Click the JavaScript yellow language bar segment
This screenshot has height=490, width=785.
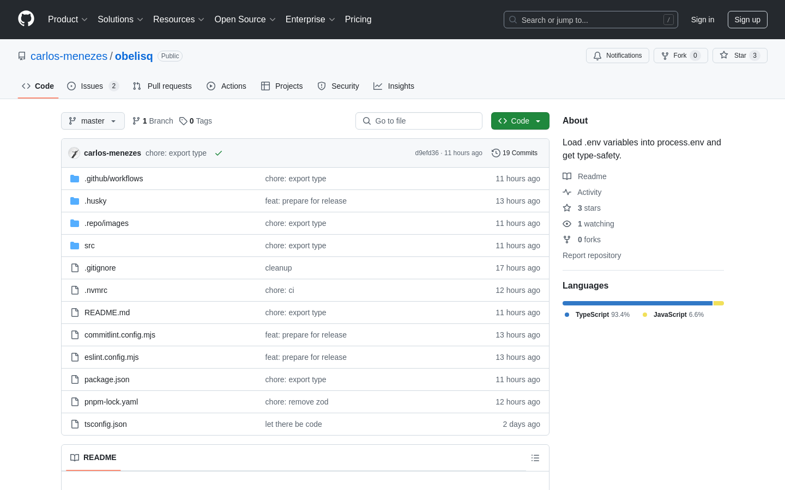(718, 303)
